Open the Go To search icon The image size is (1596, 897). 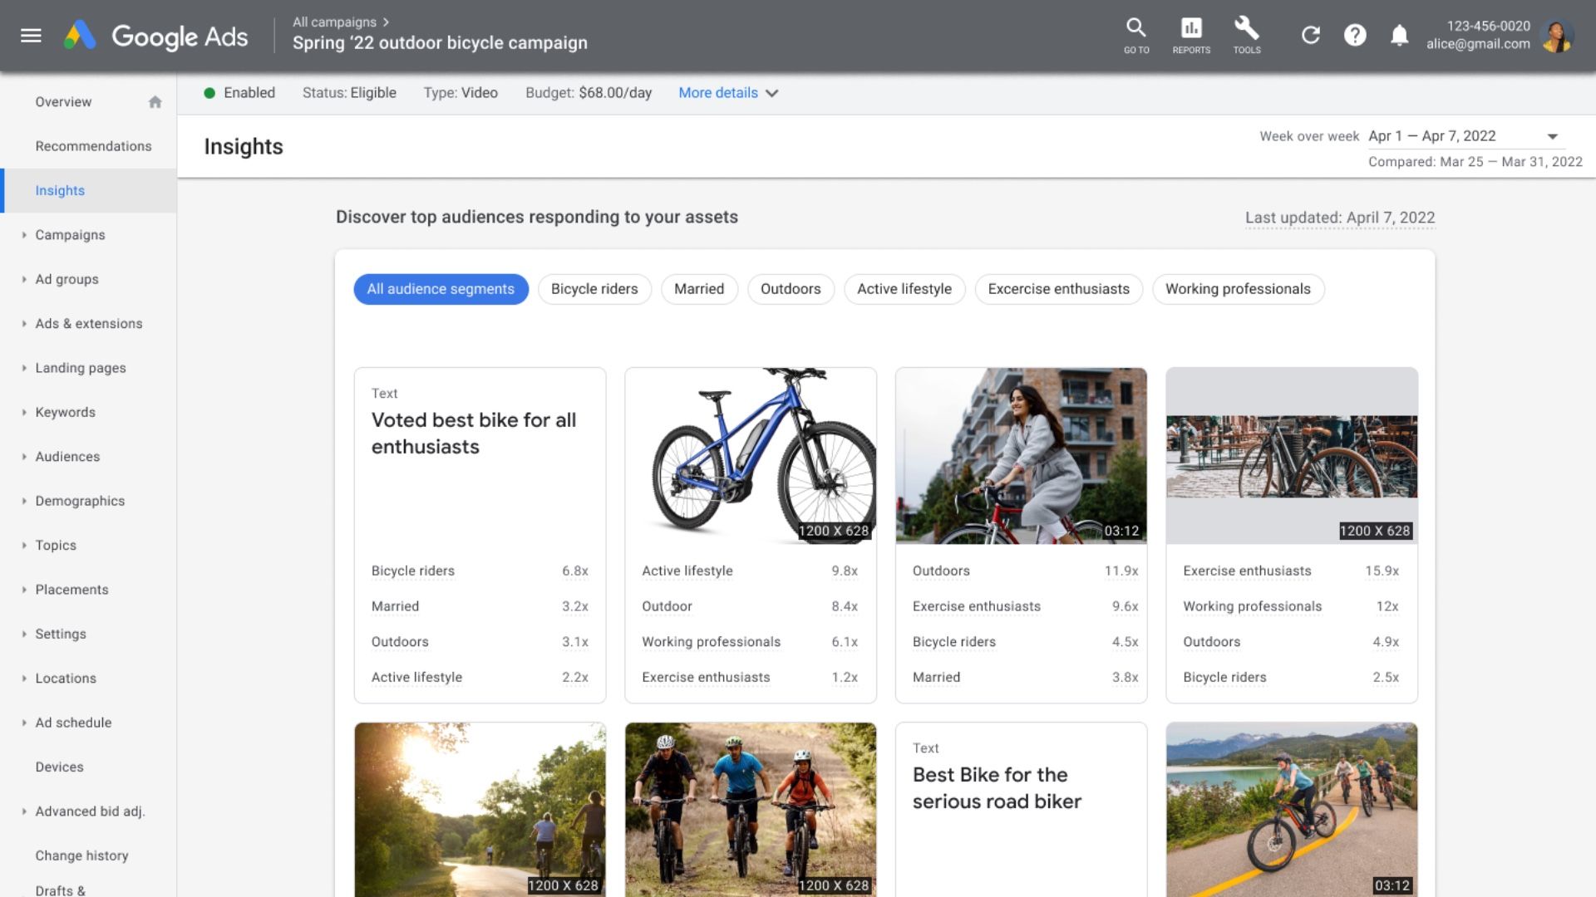pos(1136,37)
